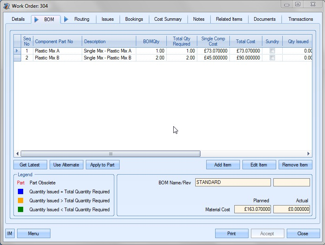Click the horizontal scrollbar right arrow

tap(309, 154)
